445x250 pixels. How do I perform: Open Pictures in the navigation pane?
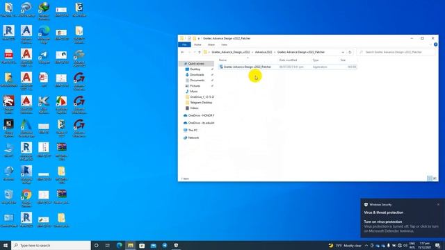195,86
